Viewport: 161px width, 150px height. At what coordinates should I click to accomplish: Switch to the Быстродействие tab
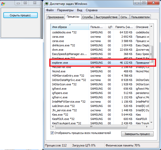107,17
